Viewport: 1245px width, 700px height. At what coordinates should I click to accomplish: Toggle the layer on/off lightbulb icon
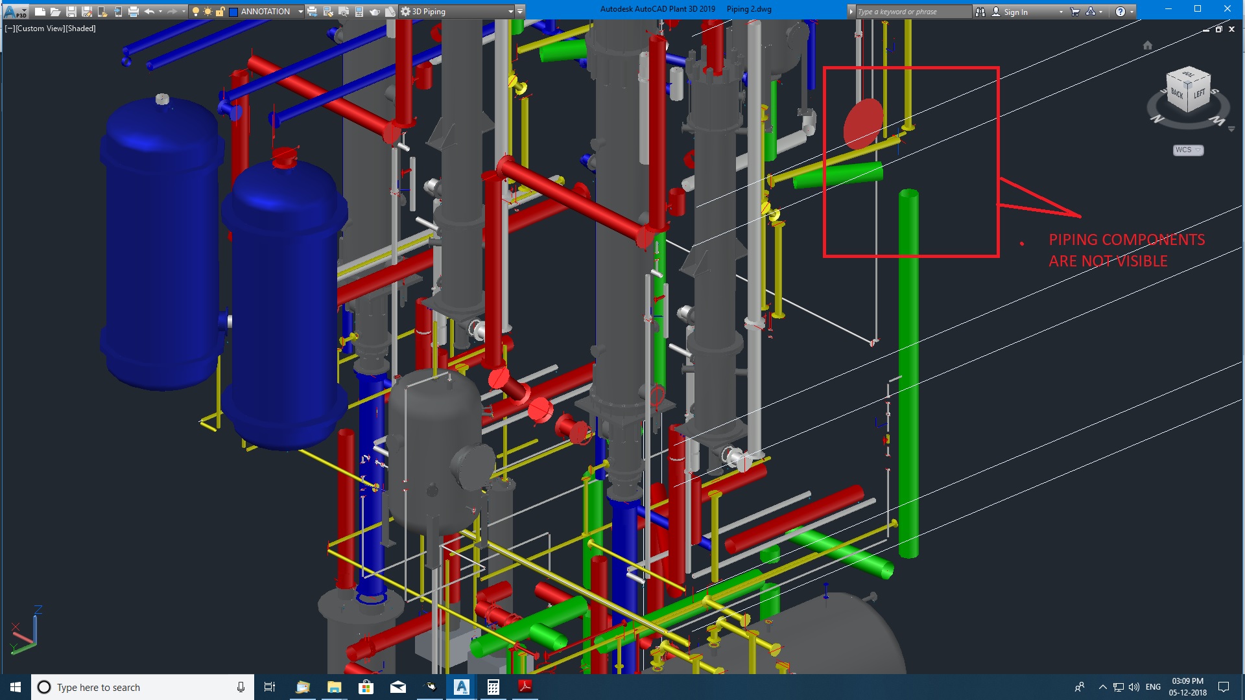tap(196, 12)
